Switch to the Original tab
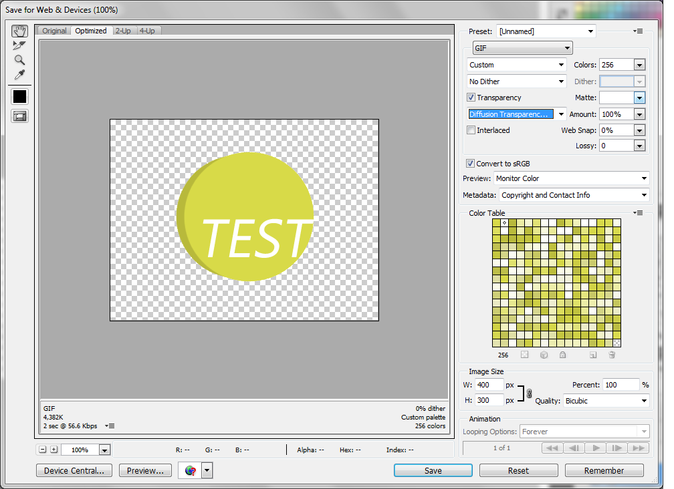 point(54,31)
